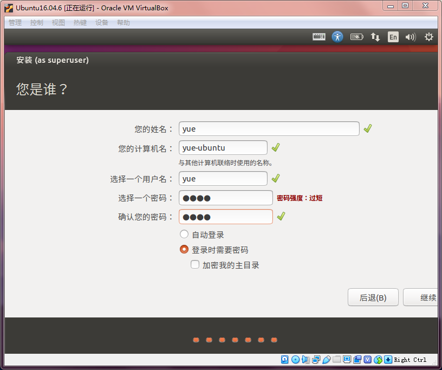Click the hard disk activity icon
The height and width of the screenshot is (370, 442).
[x=285, y=359]
